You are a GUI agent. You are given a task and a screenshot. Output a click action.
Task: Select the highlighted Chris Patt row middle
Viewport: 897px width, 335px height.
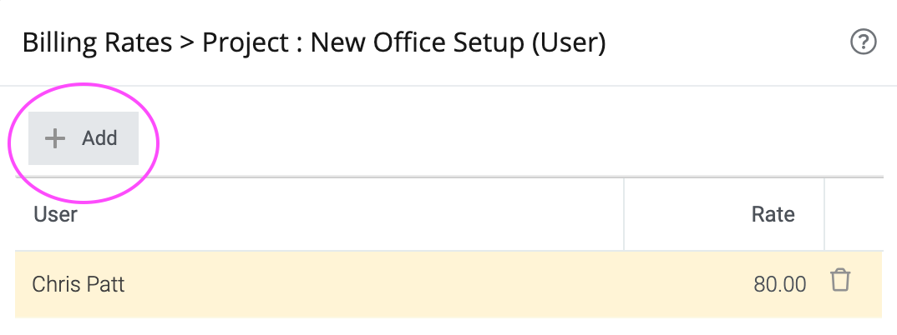pyautogui.click(x=448, y=284)
